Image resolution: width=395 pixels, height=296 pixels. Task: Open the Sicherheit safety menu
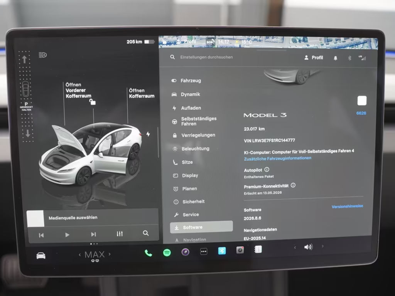pyautogui.click(x=189, y=202)
